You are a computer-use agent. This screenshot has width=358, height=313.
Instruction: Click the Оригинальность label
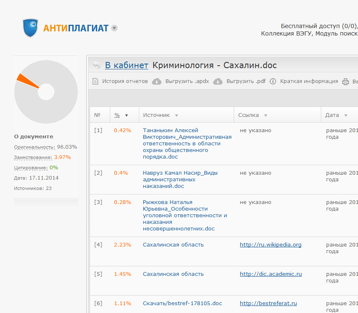pos(34,147)
